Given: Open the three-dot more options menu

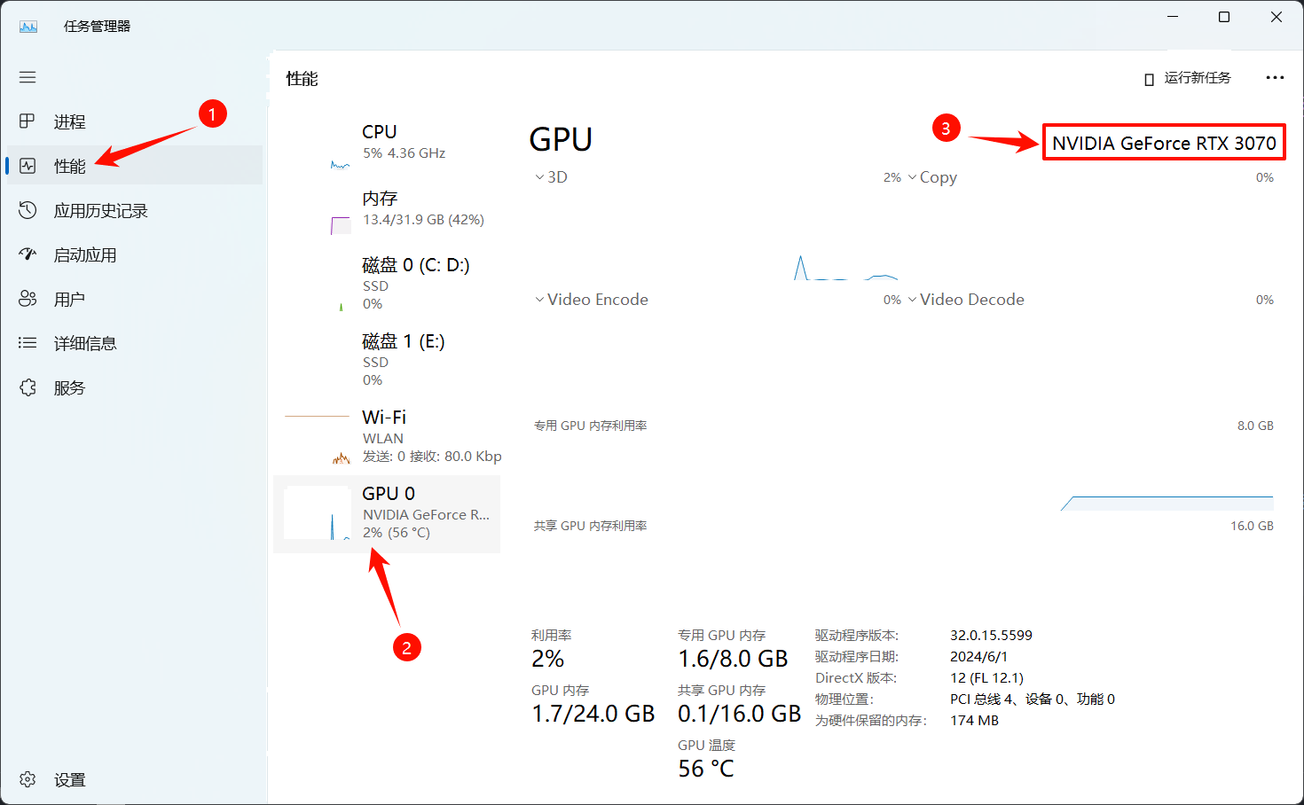Looking at the screenshot, I should click(x=1275, y=78).
